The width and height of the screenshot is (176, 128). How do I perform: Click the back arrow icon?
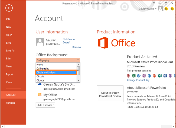(10, 8)
